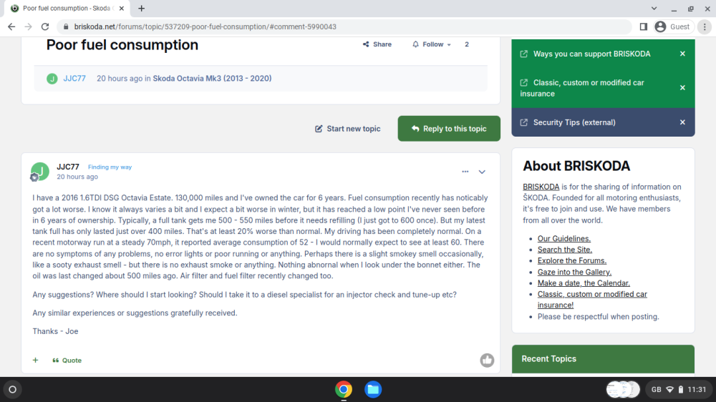Screen dimensions: 716x402
Task: Open the Follow dropdown
Action: 432,44
